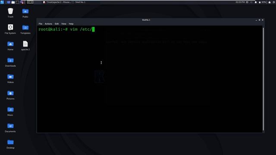Switch to Shell No. 1 taskbar button
Screen dimensions: 276x155
78,2
